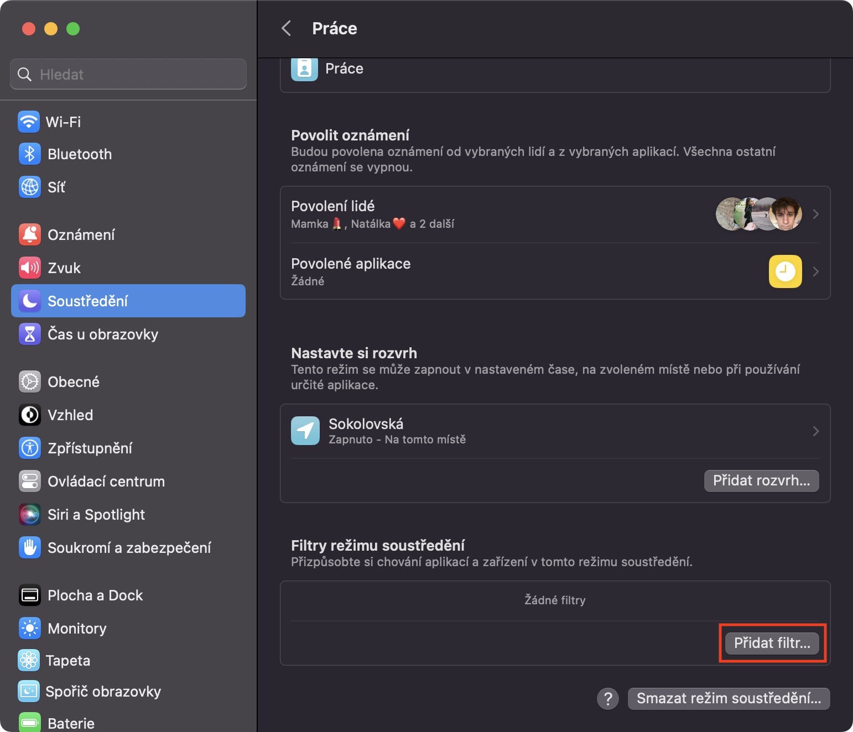Click the Siri a Spotlight icon
Viewport: 853px width, 732px height.
pos(30,514)
